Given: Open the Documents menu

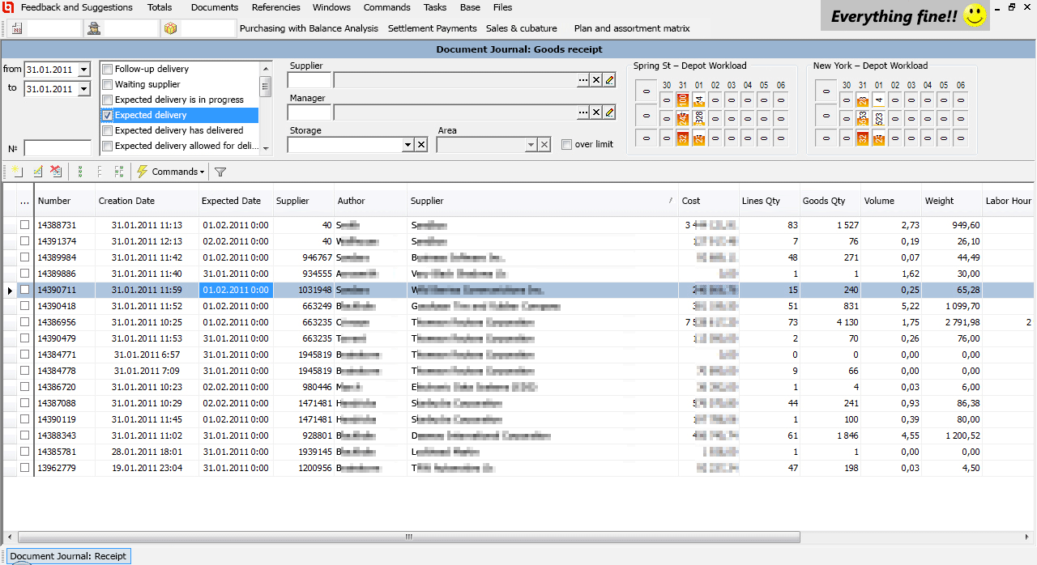Looking at the screenshot, I should pos(215,7).
